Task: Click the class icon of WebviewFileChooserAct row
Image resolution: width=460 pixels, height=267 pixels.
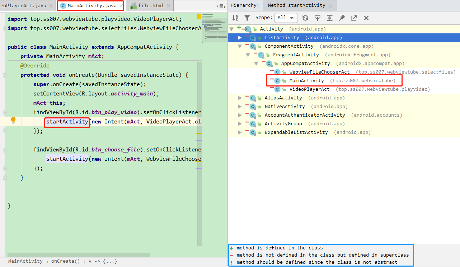Action: coord(277,72)
